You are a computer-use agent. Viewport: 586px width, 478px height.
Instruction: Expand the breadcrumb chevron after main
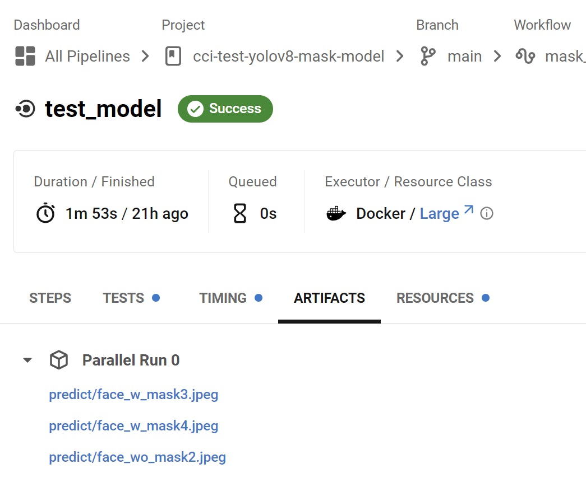(499, 56)
